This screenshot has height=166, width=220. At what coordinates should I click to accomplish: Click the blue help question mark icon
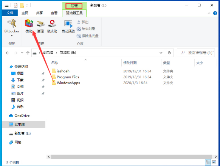215,13
